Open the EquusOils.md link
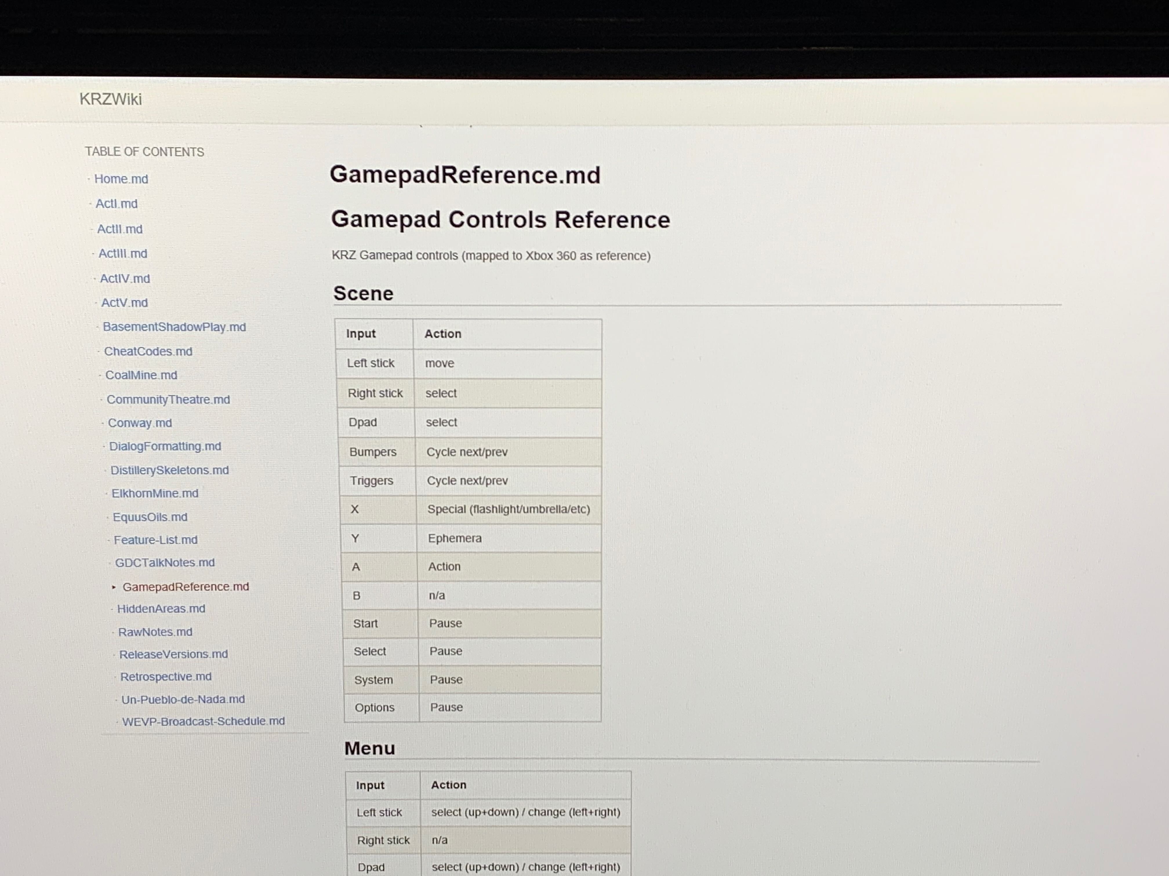1169x876 pixels. point(150,517)
